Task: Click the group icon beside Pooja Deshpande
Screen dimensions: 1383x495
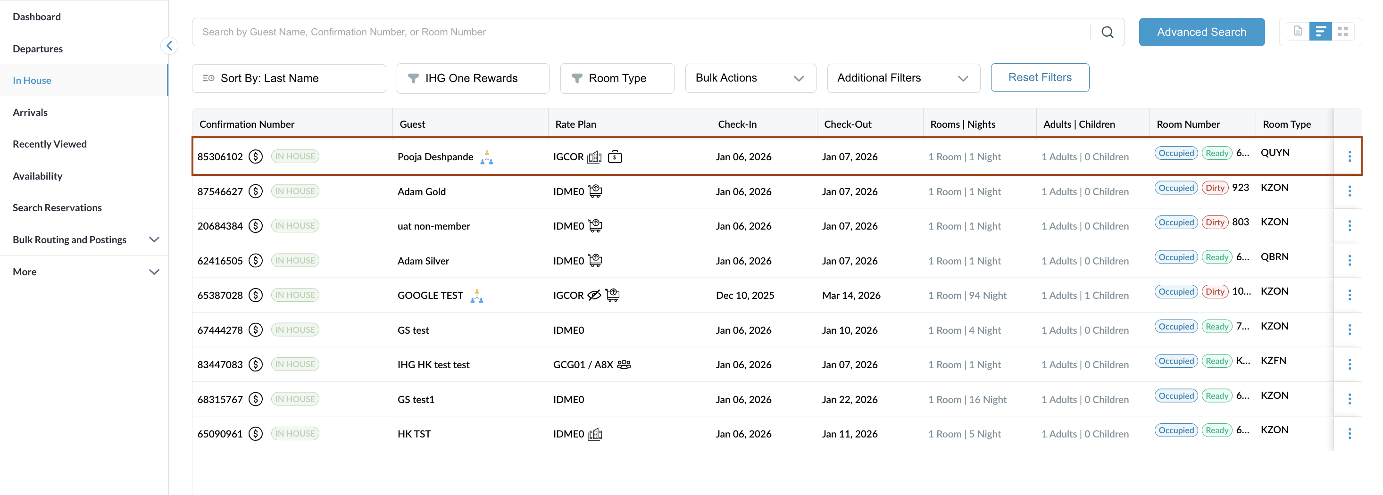Action: coord(486,157)
